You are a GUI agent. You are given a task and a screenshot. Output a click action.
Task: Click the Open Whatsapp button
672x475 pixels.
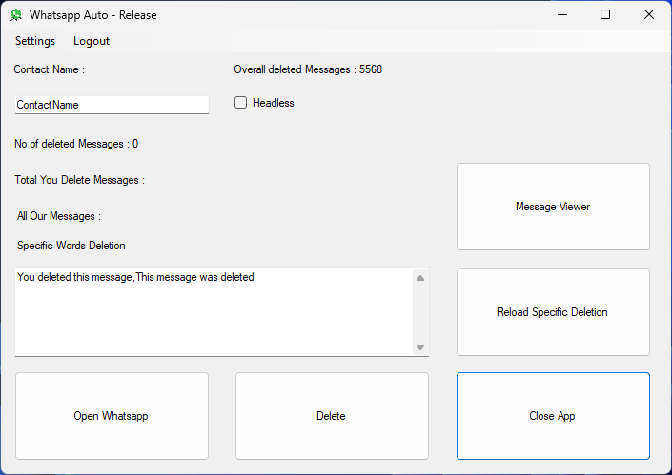click(x=112, y=416)
